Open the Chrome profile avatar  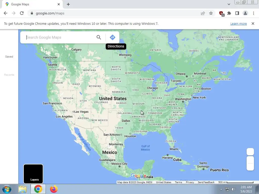pyautogui.click(x=245, y=13)
